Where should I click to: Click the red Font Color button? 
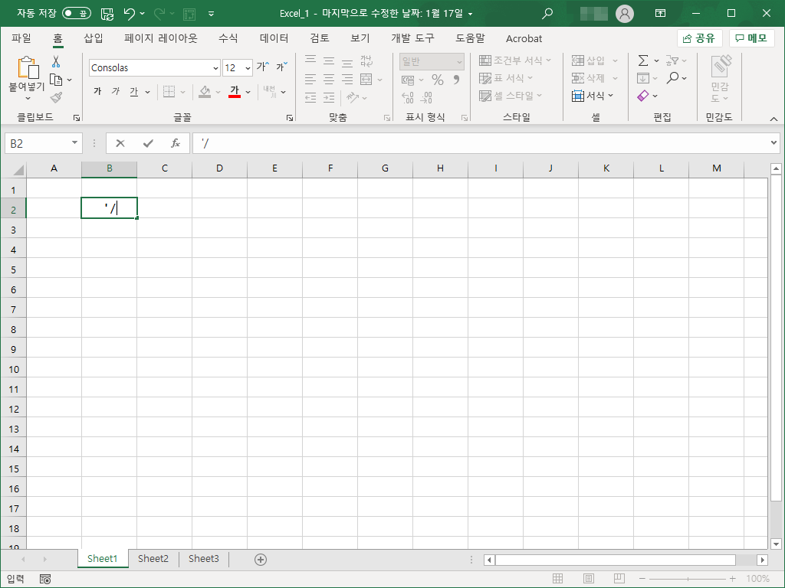[235, 92]
